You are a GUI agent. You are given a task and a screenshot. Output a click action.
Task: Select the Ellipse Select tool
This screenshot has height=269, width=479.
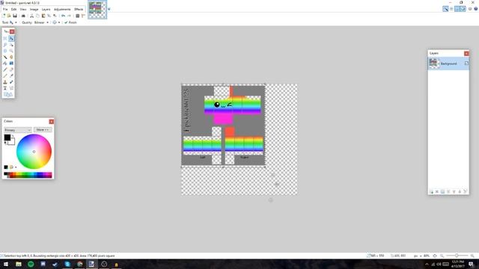coord(5,51)
